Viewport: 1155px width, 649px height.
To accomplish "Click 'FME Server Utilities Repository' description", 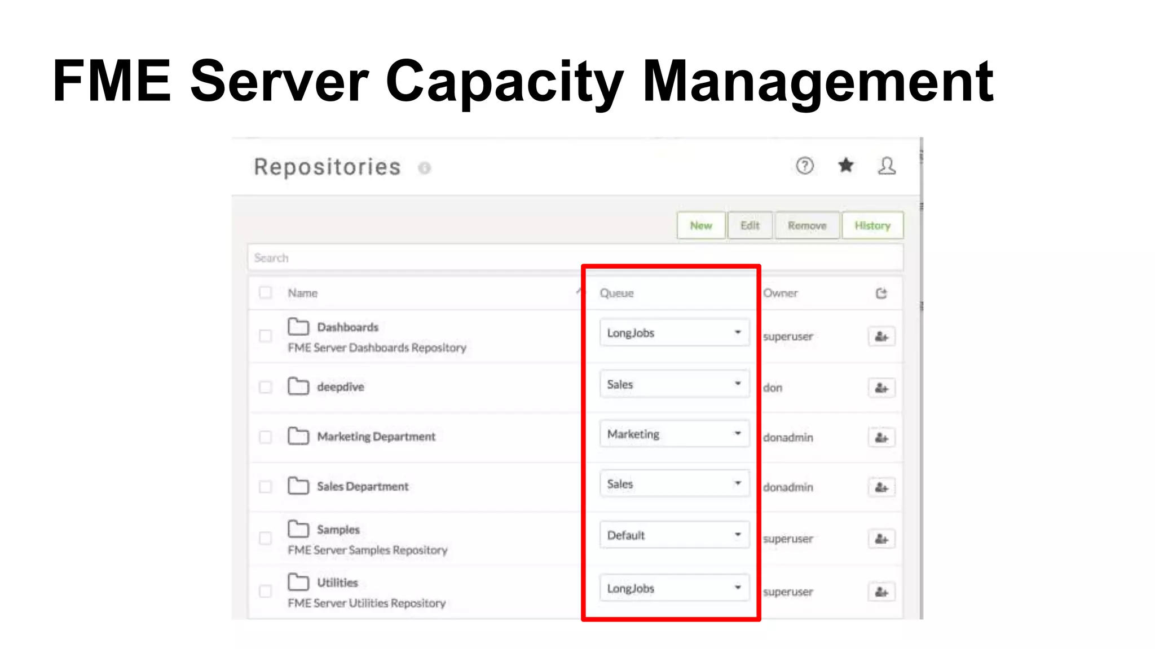I will (367, 603).
